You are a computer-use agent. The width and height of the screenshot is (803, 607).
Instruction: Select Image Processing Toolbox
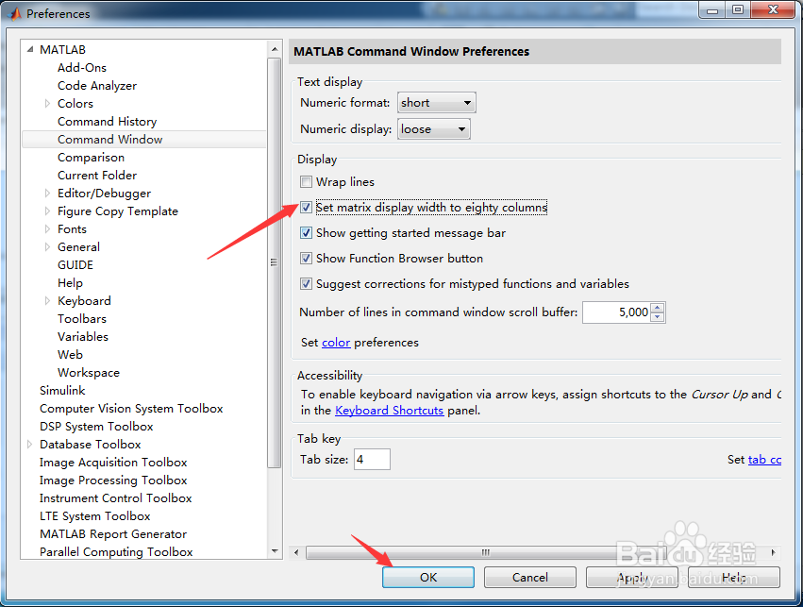[x=113, y=480]
